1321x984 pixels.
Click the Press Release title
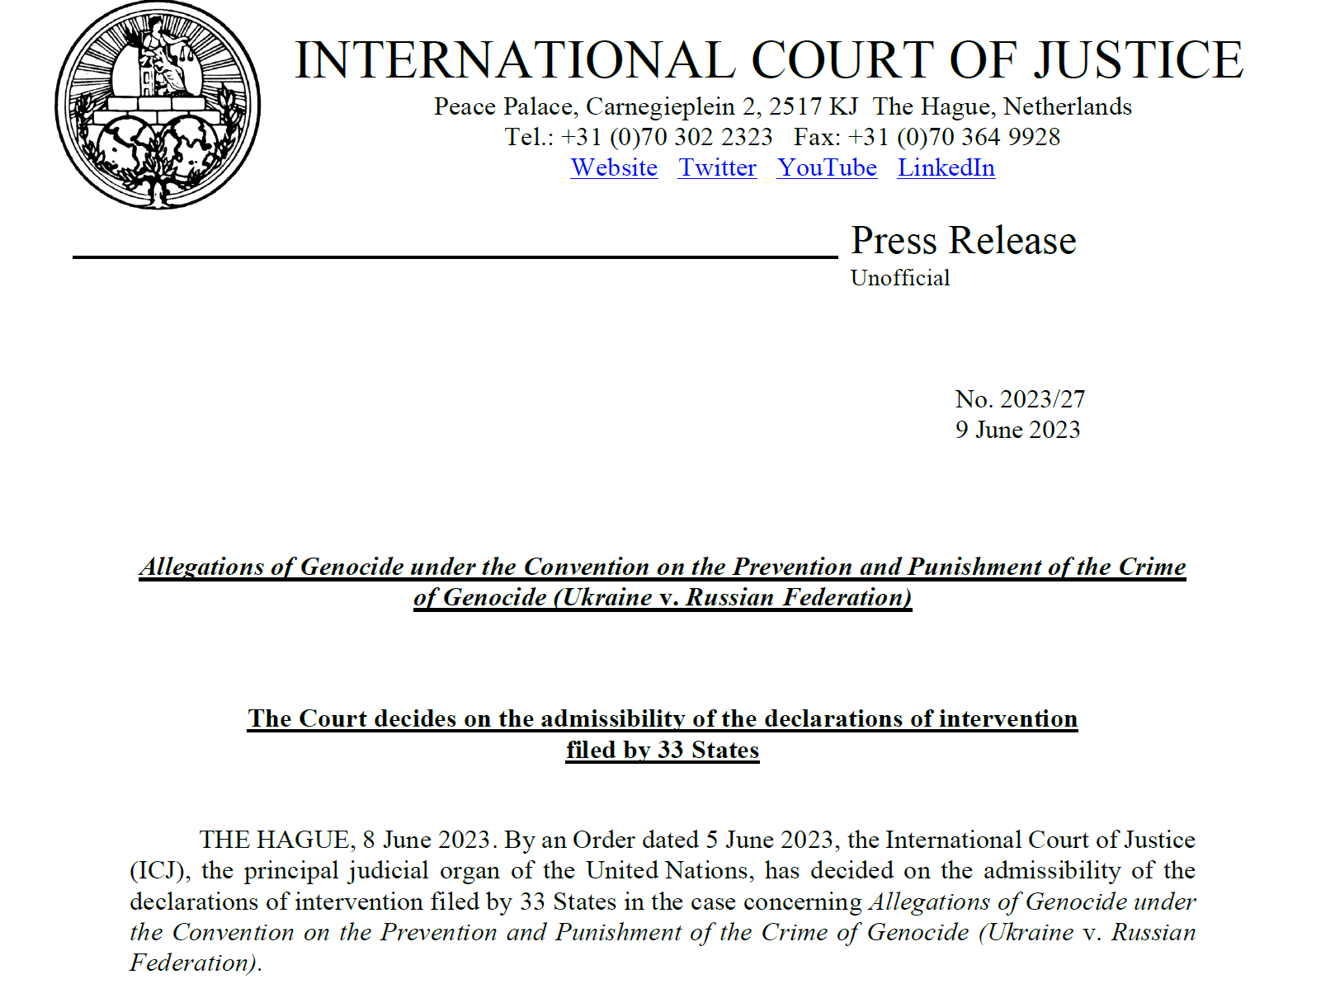963,241
